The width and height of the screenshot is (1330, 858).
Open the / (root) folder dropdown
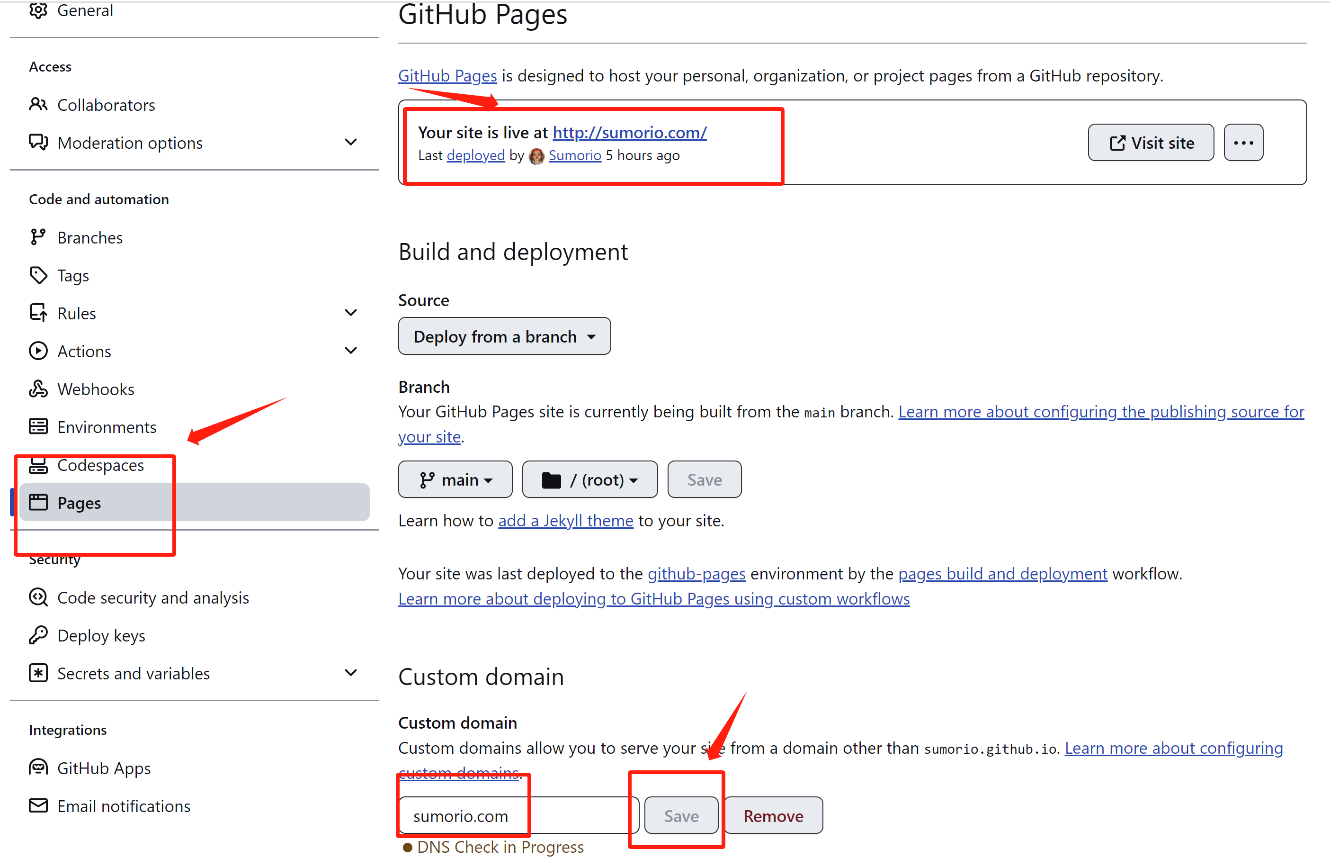(589, 480)
